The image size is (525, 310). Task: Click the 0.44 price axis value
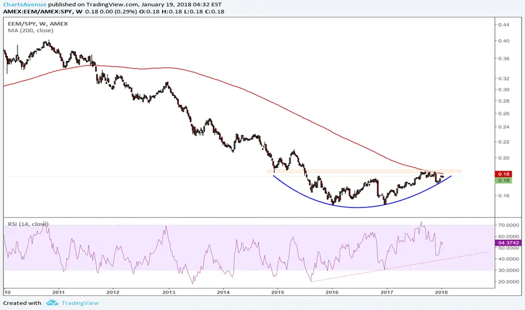pos(504,25)
